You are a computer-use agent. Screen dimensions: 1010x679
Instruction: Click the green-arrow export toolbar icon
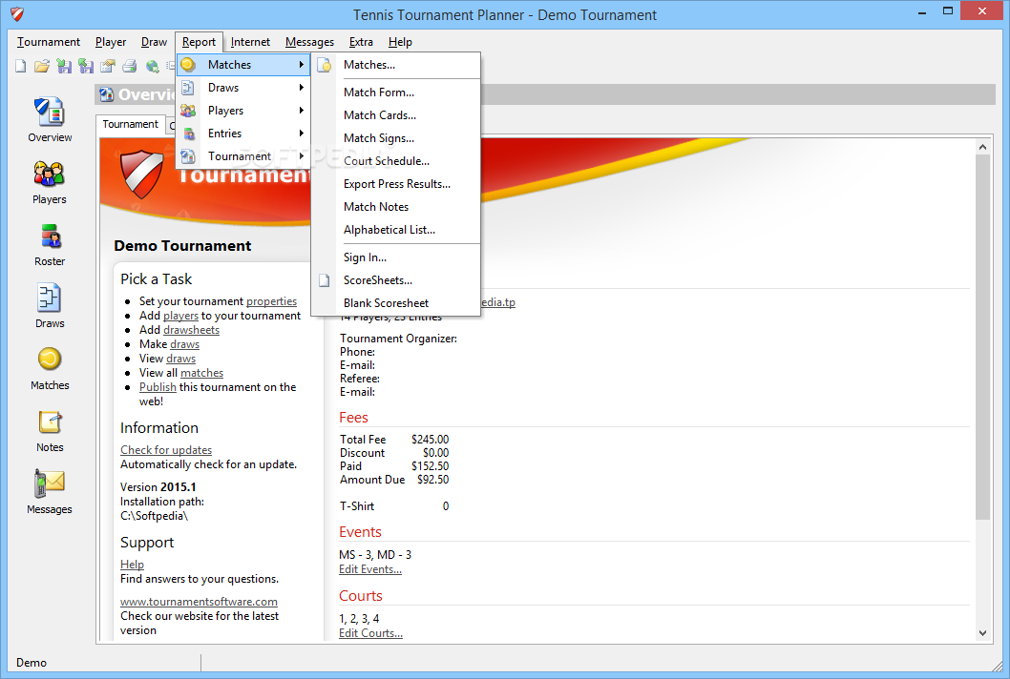coord(86,66)
